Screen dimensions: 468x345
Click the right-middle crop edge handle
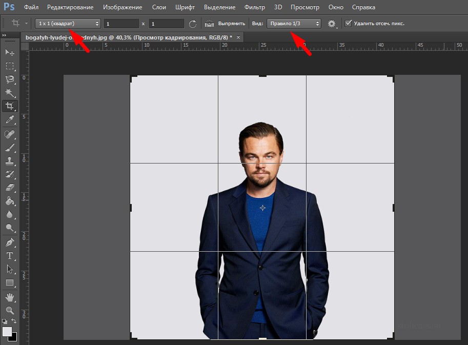(x=393, y=208)
